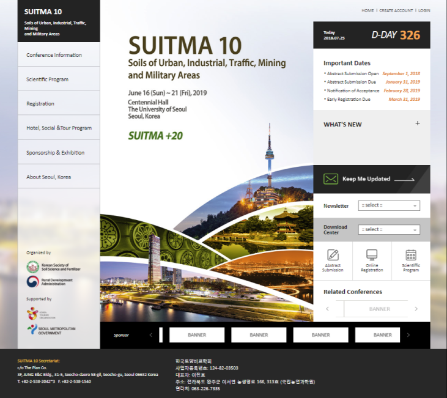
Task: Click first full sponsor BANNER
Action: (x=197, y=334)
